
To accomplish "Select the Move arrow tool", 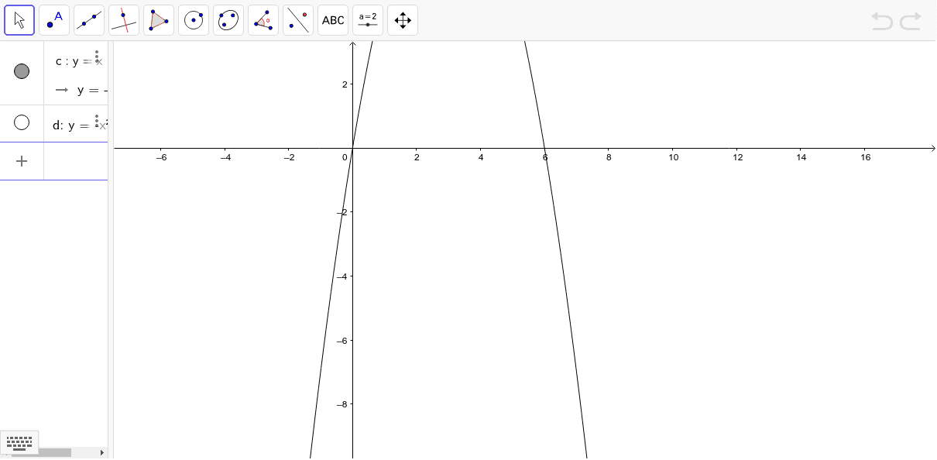I will pos(19,20).
